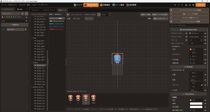Click the search icon in the object search box
210x112 pixels.
pos(26,21)
